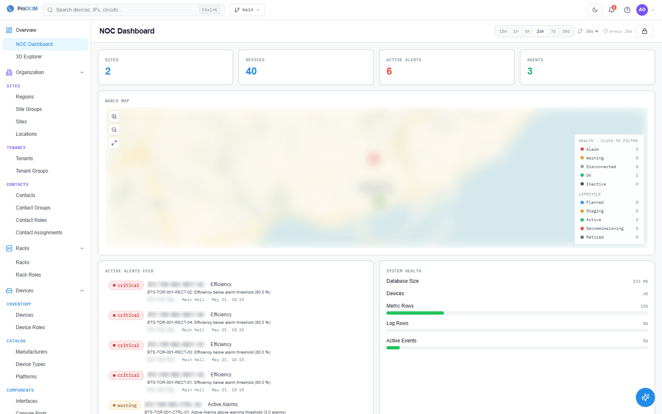Collapse the Devices section chevron
Viewport: 662px width, 414px height.
[82, 291]
